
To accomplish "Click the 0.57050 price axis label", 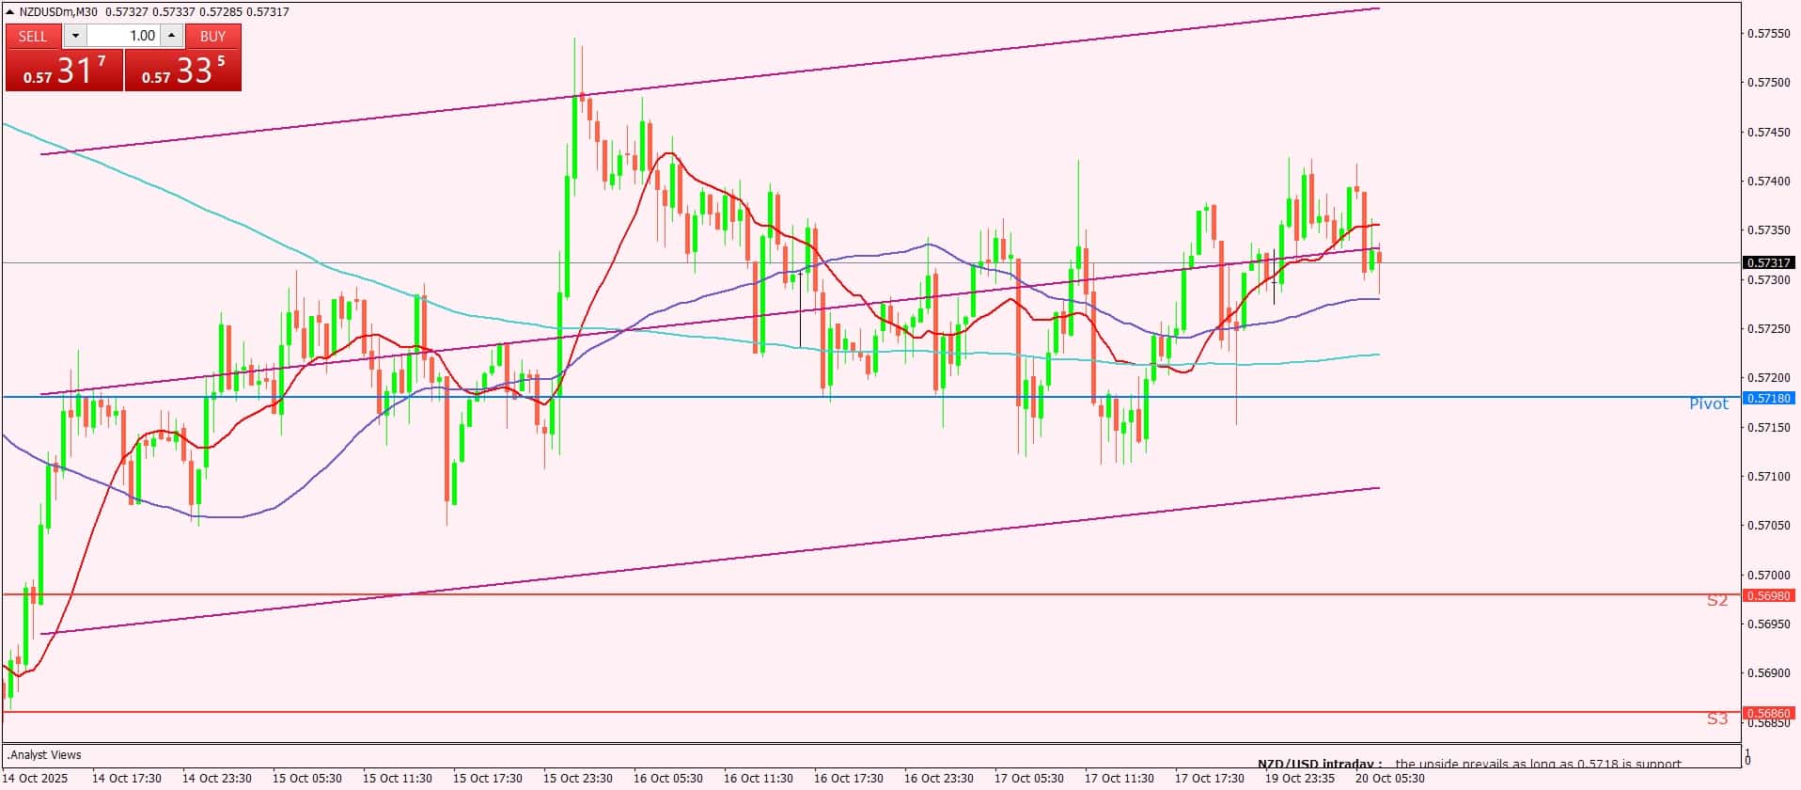I will point(1768,526).
